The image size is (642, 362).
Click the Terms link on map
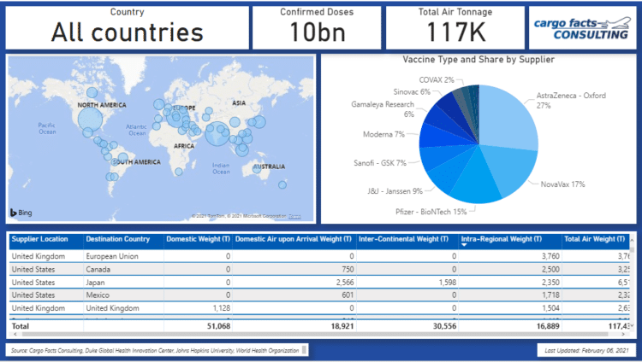tap(294, 216)
